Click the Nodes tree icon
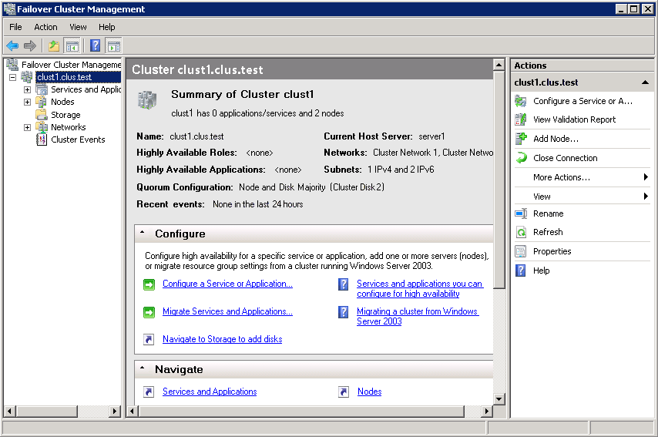The image size is (658, 437). point(41,102)
